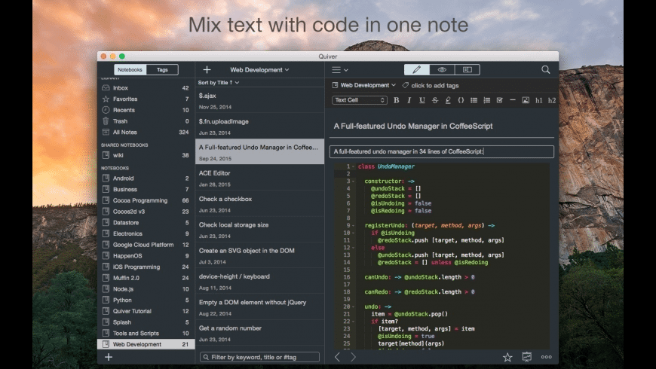Image resolution: width=656 pixels, height=369 pixels.
Task: Open the Create an SVG object note
Action: tap(259, 256)
